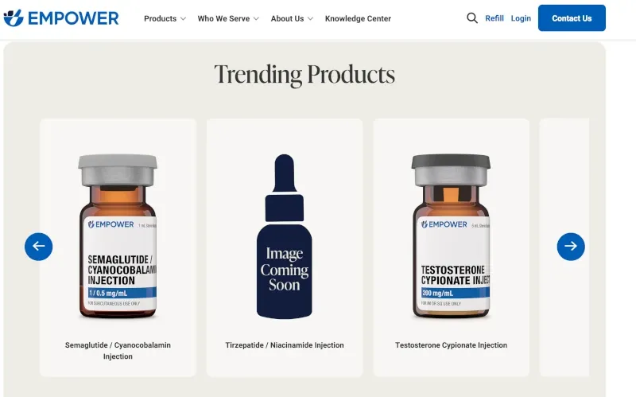Open Tirzepatide / Niacinamide Injection product title
636x397 pixels.
click(285, 345)
